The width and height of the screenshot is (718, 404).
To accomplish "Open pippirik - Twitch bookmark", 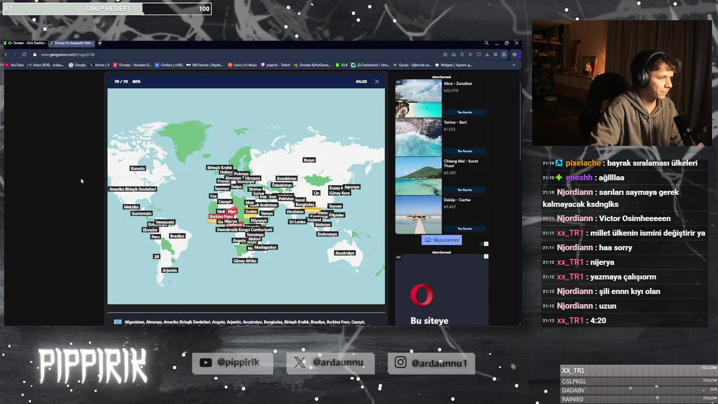I will click(x=275, y=65).
